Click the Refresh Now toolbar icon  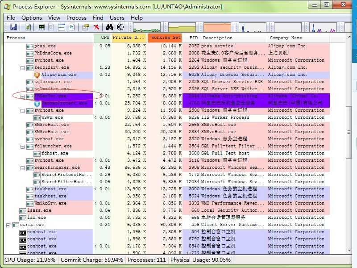(x=28, y=27)
